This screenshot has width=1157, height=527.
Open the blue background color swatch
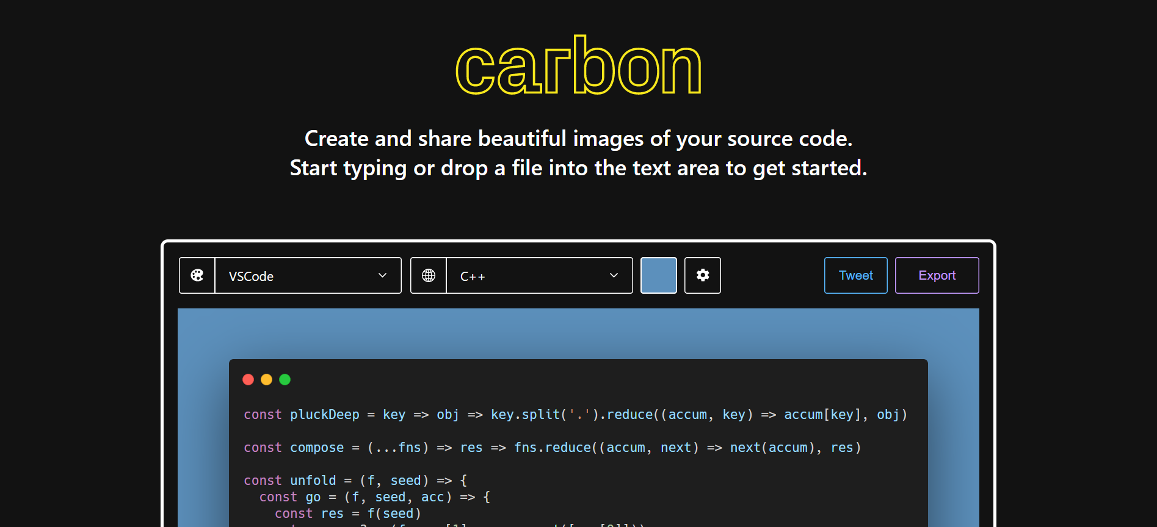click(x=659, y=275)
